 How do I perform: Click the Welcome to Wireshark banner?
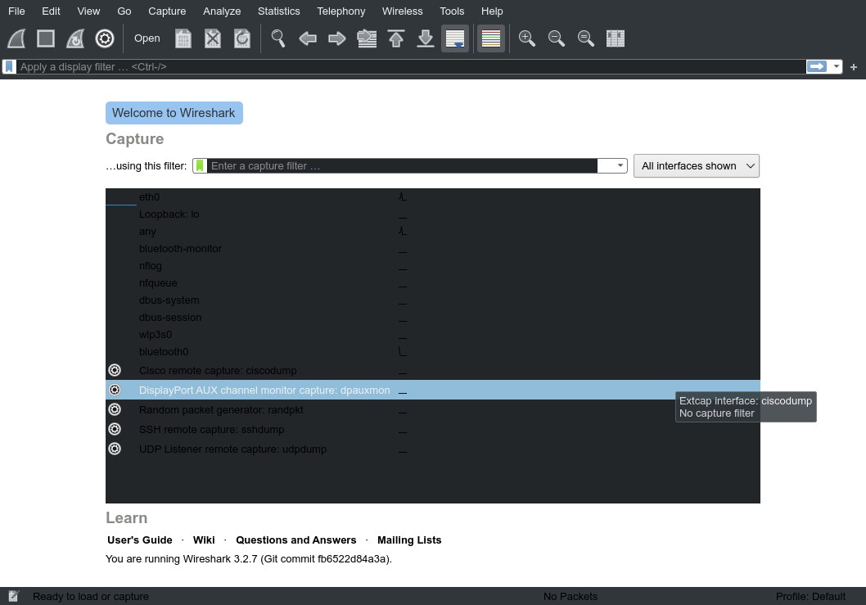point(174,113)
